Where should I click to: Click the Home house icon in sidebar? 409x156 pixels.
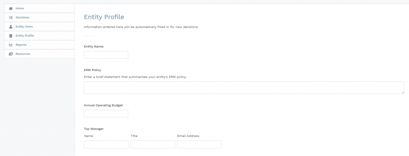click(11, 8)
